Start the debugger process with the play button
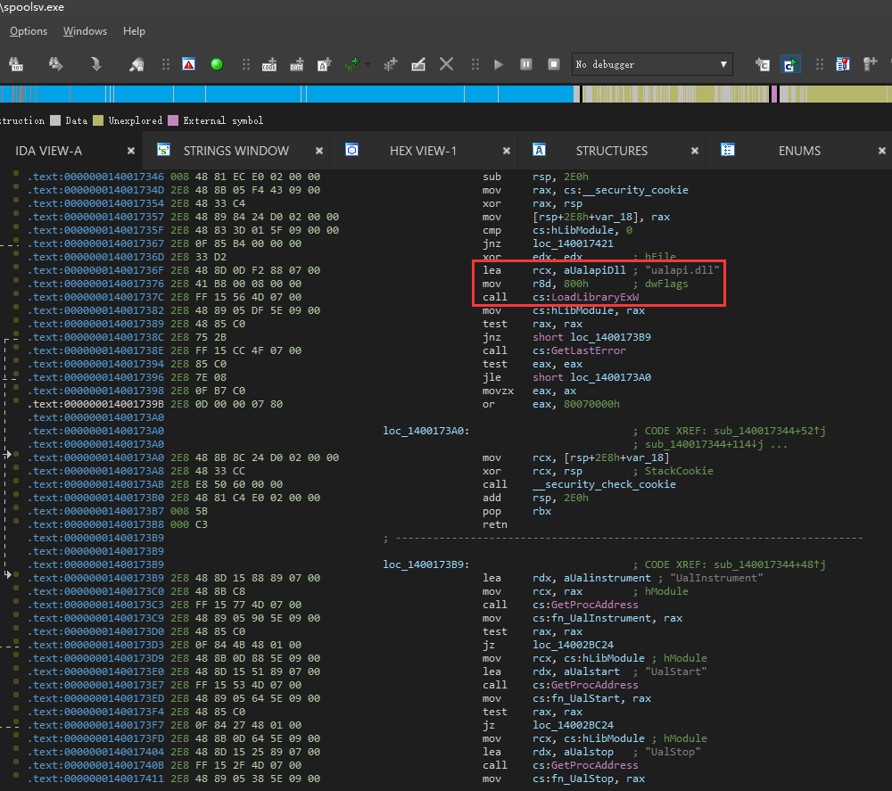 pos(499,64)
